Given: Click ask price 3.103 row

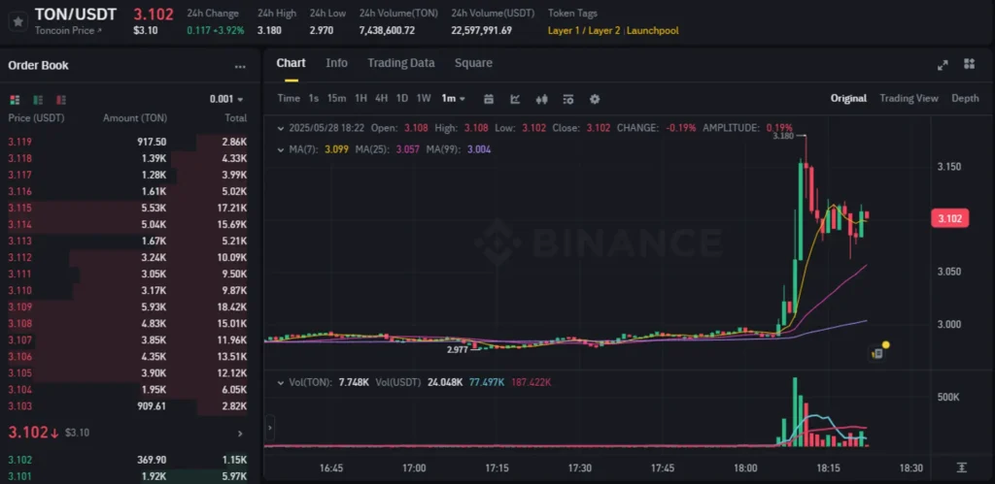Looking at the screenshot, I should tap(127, 406).
